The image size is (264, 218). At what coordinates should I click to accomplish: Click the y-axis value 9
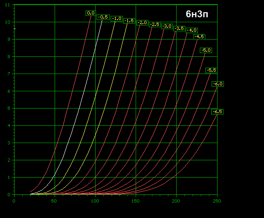click(9, 40)
